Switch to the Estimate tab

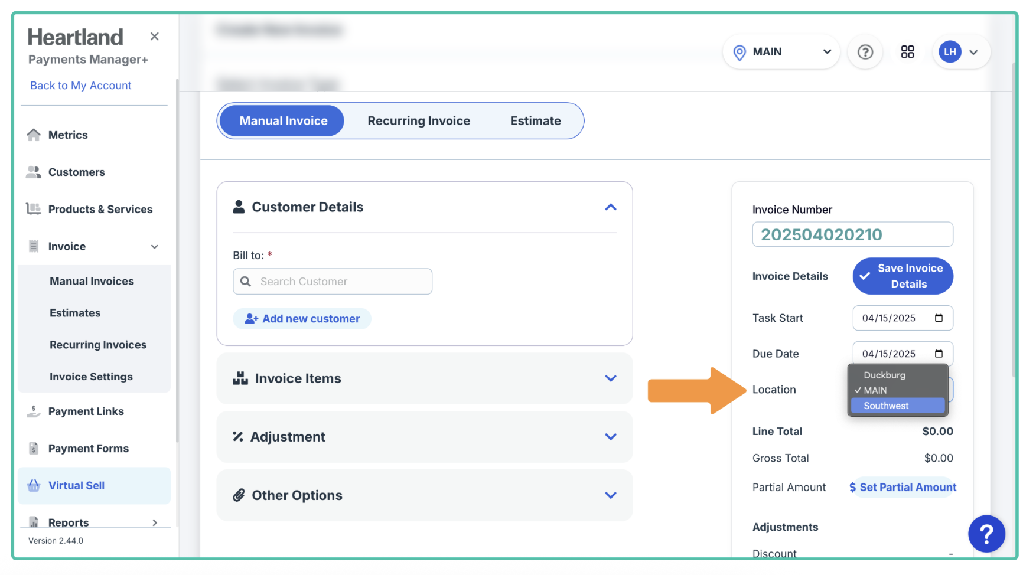tap(535, 121)
